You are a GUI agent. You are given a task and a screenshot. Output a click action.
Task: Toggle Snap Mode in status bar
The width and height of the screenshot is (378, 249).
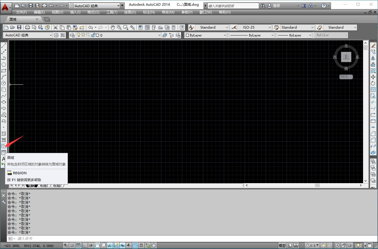click(72, 245)
